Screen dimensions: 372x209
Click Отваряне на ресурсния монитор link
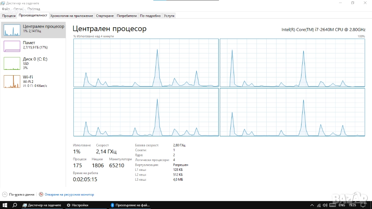(69, 194)
